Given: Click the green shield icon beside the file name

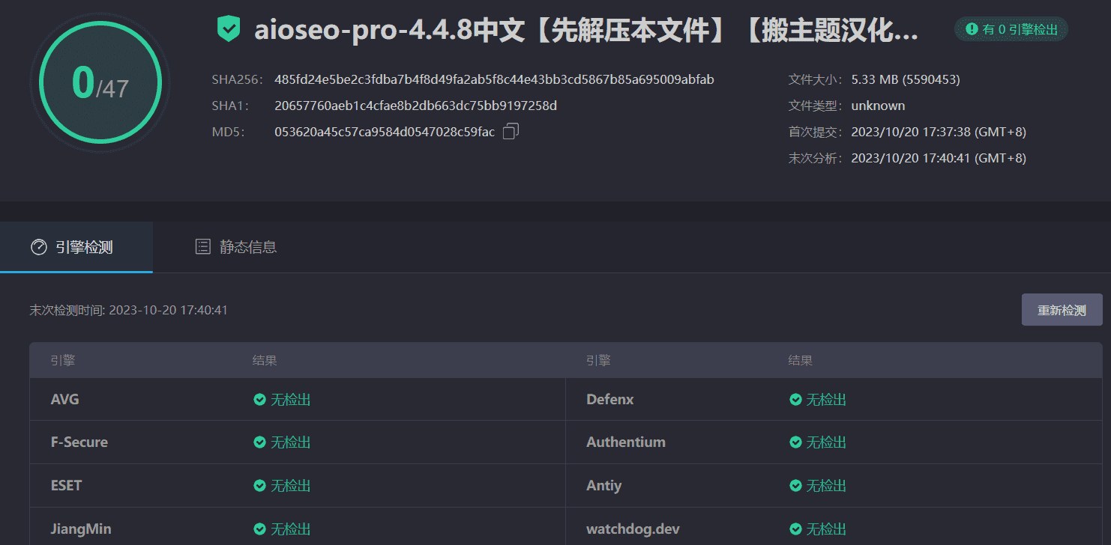Looking at the screenshot, I should coord(229,29).
